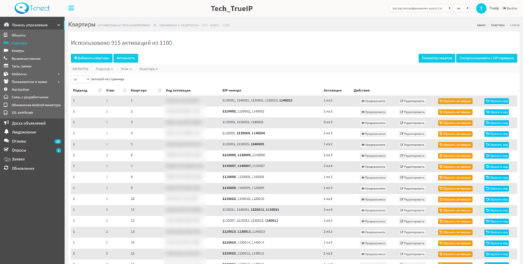
Task: Click Сбросить активации for apartment 14
Action: tap(455, 243)
